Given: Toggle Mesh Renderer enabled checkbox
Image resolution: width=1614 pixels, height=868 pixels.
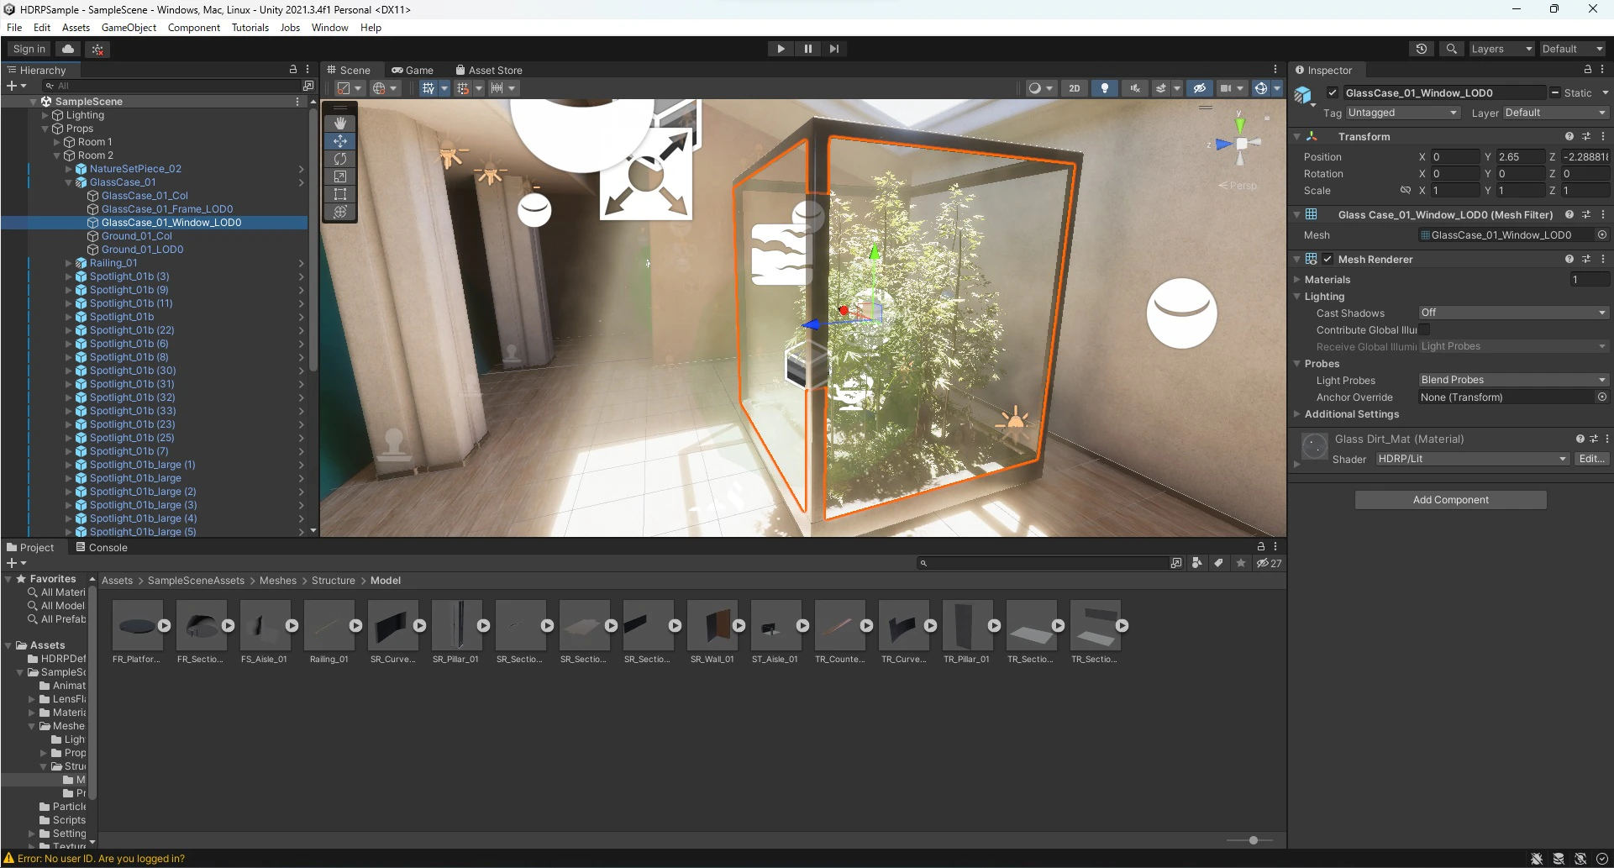Looking at the screenshot, I should click(1327, 259).
